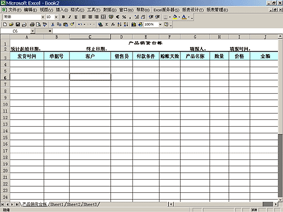Open the 格式 menu
Screen dimensions: 283x212
[x=78, y=10]
